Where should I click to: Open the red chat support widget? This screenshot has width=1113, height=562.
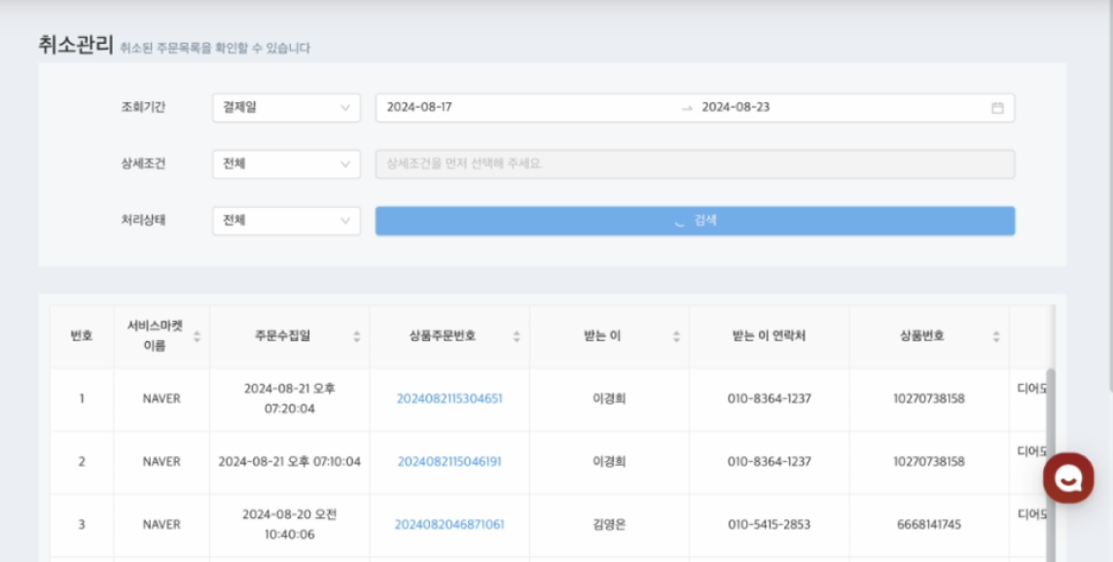pos(1068,478)
